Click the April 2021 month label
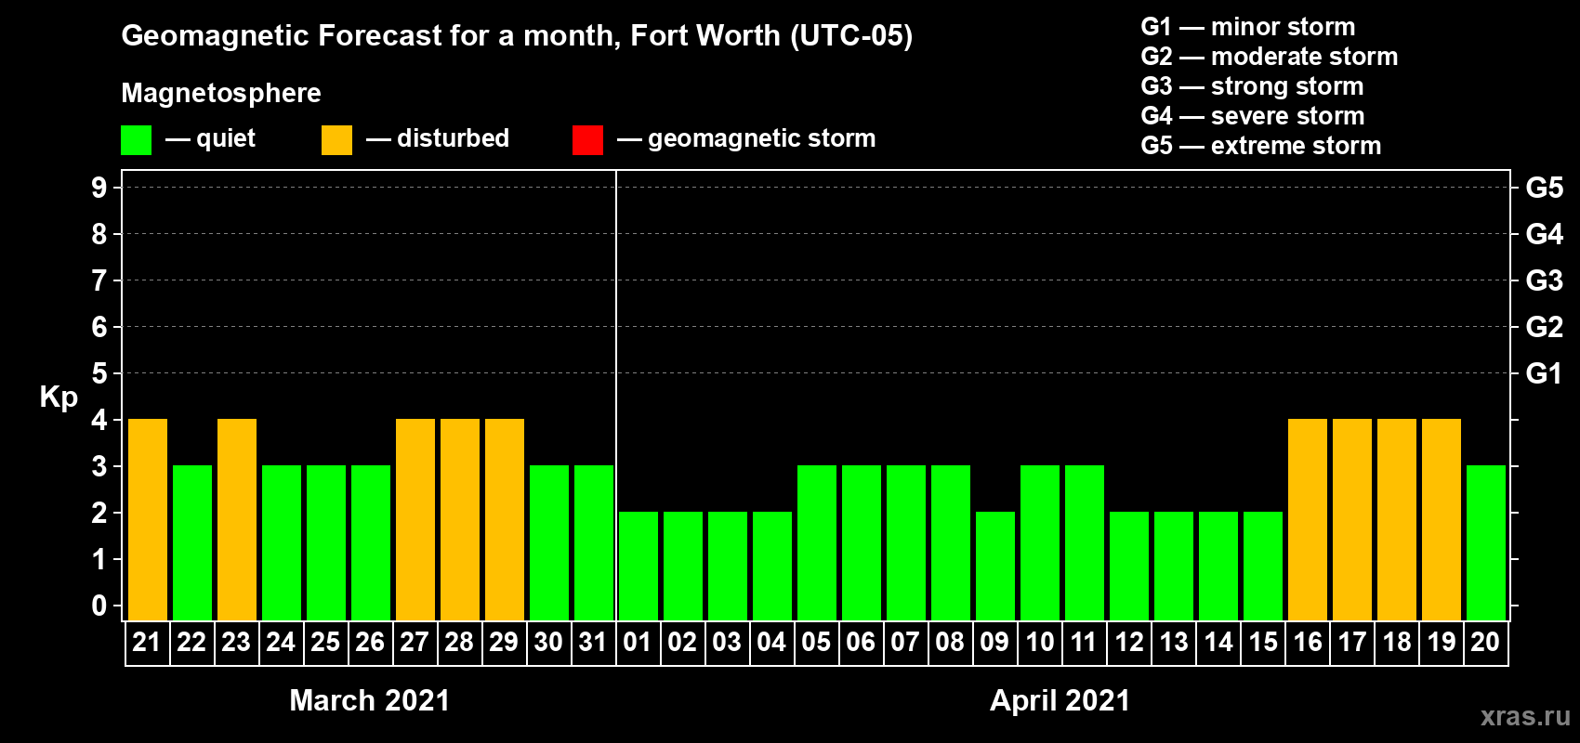 pyautogui.click(x=1060, y=700)
